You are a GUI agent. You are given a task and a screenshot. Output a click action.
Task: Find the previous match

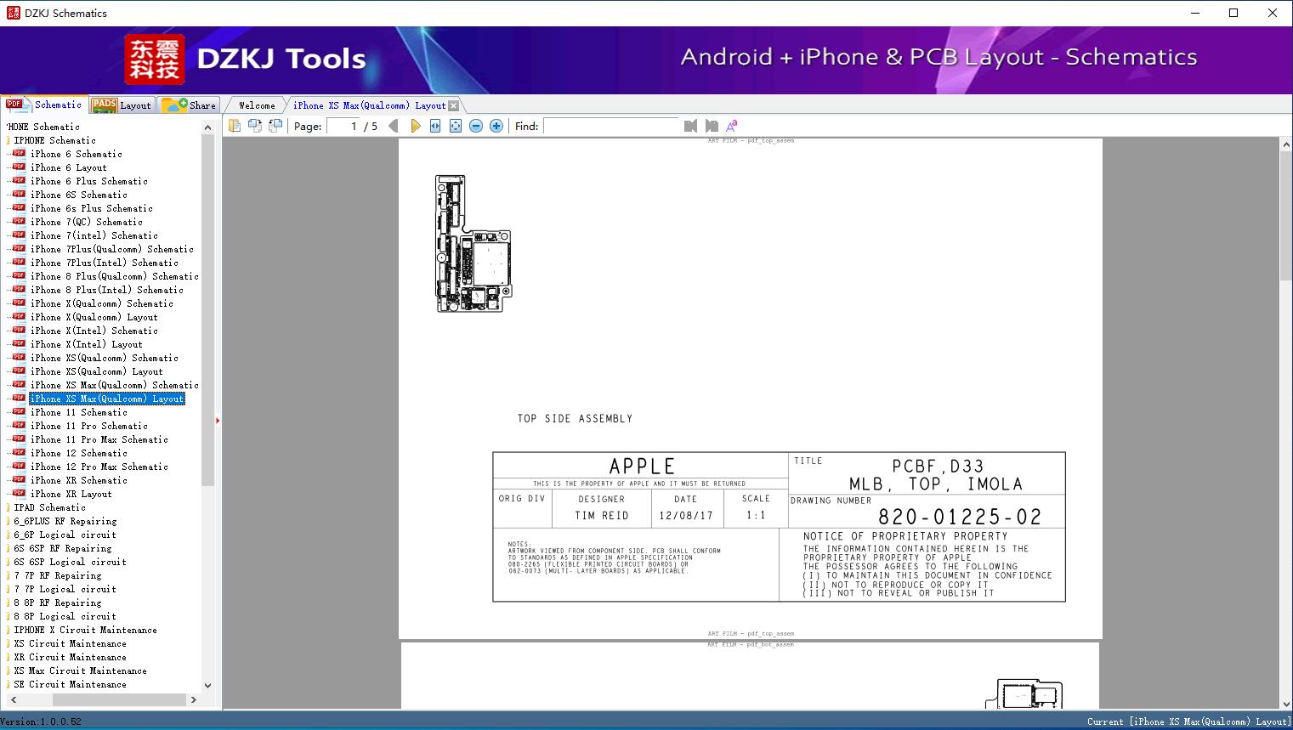[690, 126]
